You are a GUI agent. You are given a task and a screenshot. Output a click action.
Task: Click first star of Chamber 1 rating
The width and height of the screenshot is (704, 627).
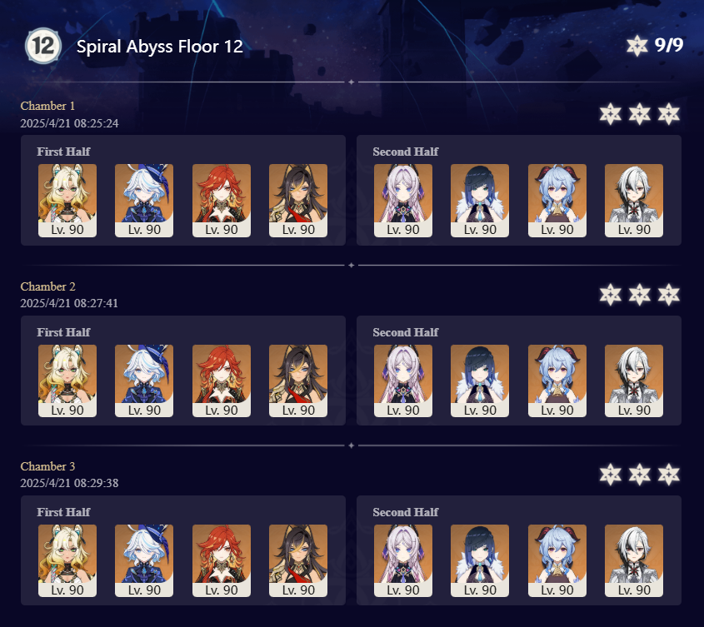611,114
